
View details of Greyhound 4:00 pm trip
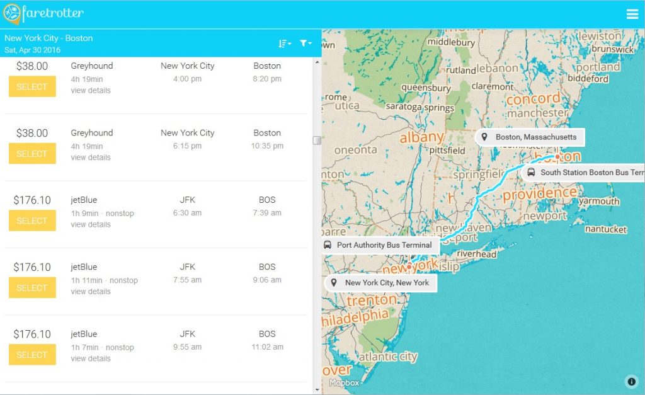(x=91, y=90)
